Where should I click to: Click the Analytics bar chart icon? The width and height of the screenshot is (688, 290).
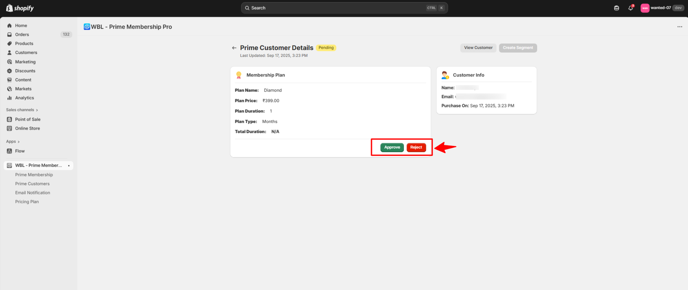click(9, 98)
